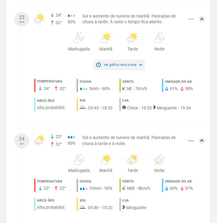The image size is (217, 223).
Task: Open Ver gráfico hora a hora dropdown
Action: (119, 65)
